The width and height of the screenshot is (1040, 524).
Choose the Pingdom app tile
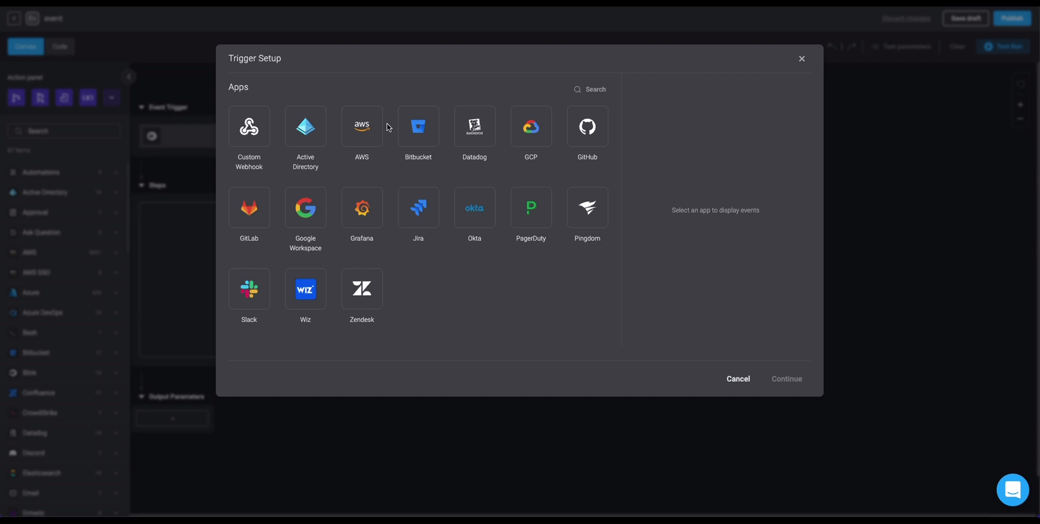pos(587,208)
